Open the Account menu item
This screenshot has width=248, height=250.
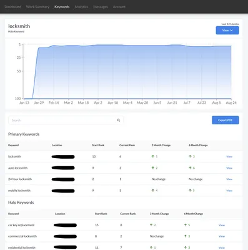119,7
